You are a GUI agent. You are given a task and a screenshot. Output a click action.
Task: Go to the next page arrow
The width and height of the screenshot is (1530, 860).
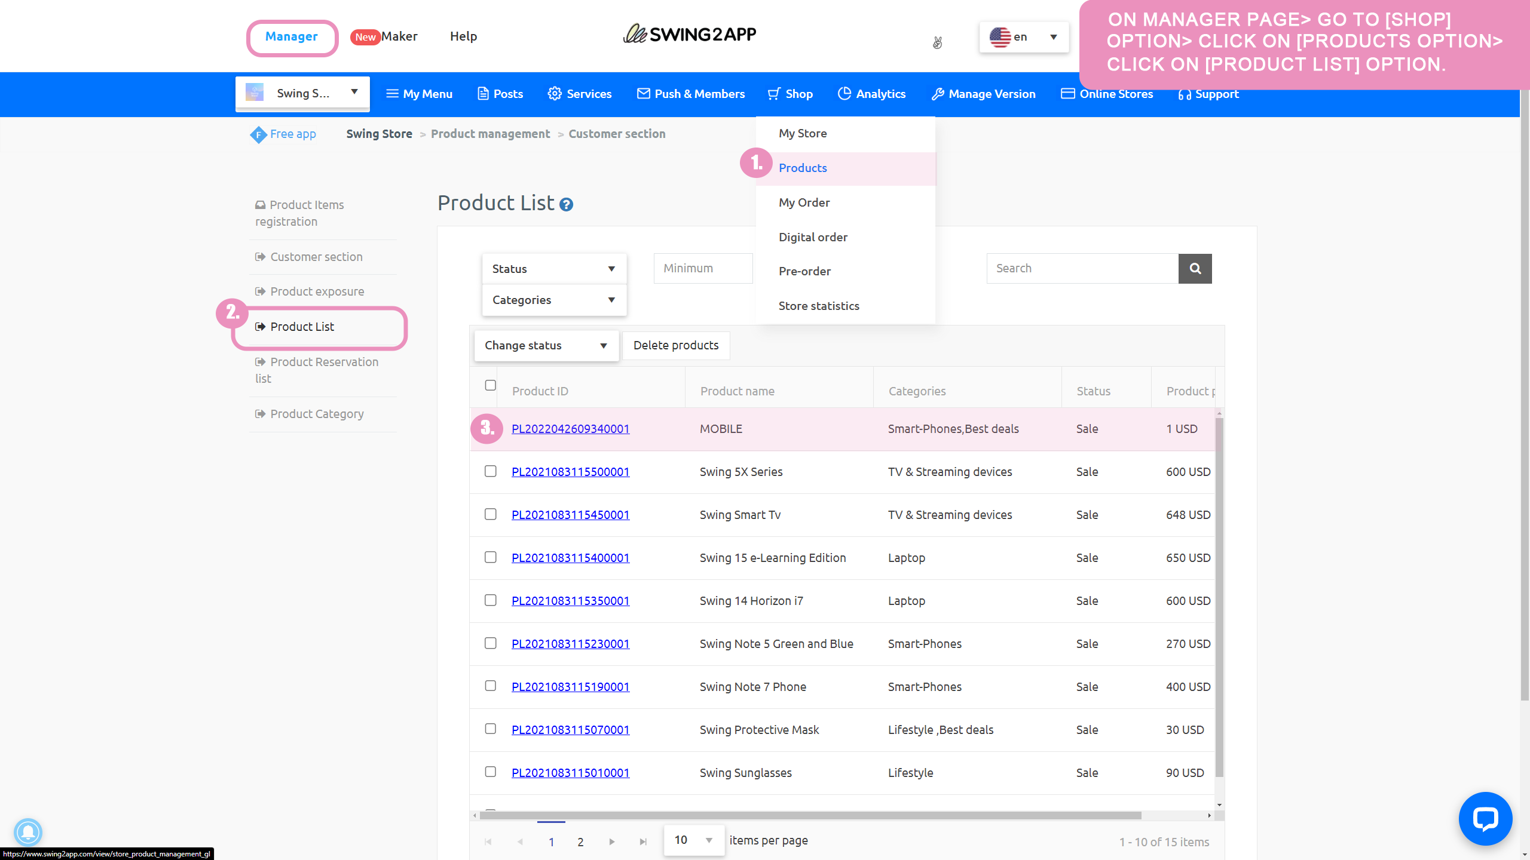click(x=611, y=841)
